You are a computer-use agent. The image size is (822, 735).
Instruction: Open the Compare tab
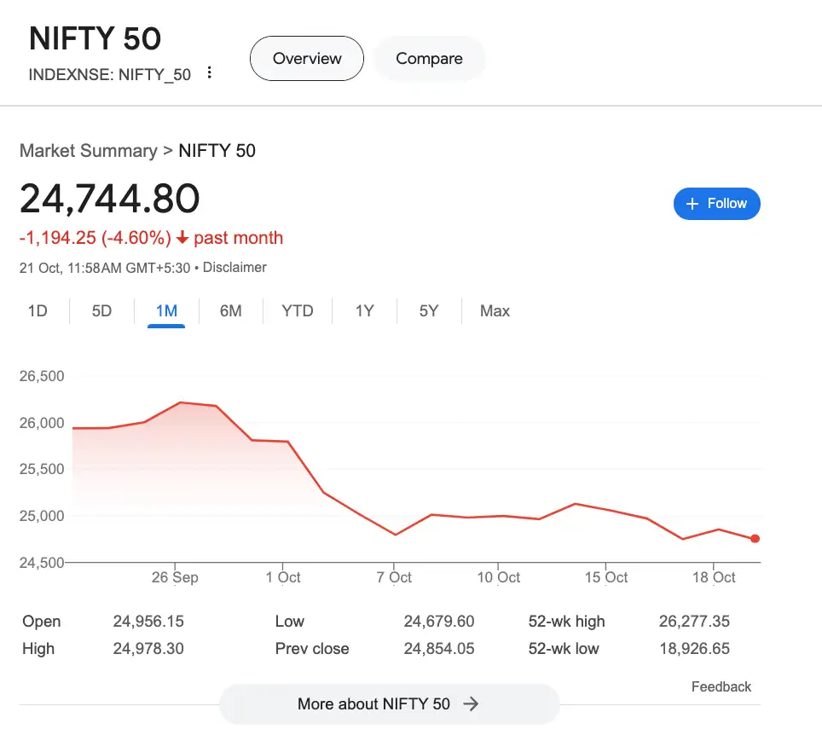pos(429,59)
